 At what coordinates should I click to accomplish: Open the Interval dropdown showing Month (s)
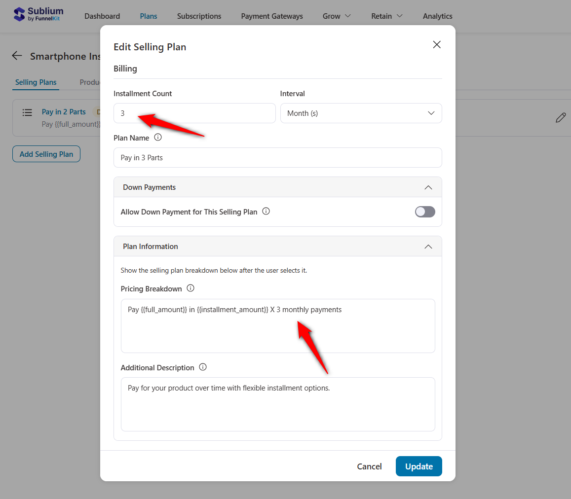361,113
